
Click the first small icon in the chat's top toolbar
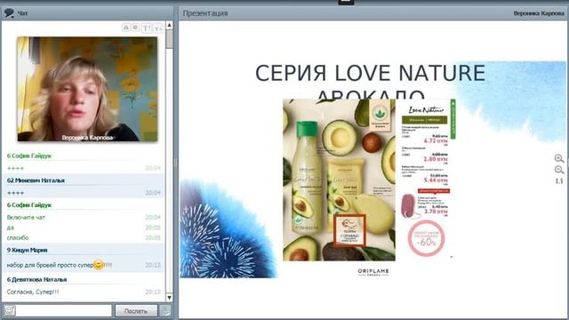125,28
